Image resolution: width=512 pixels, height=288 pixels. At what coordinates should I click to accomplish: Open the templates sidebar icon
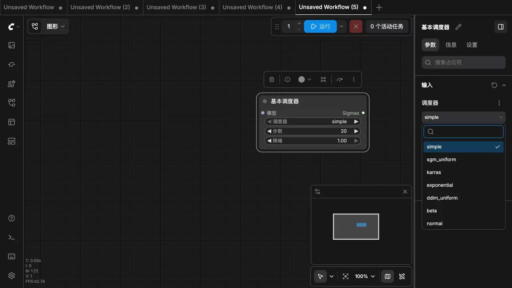12,122
